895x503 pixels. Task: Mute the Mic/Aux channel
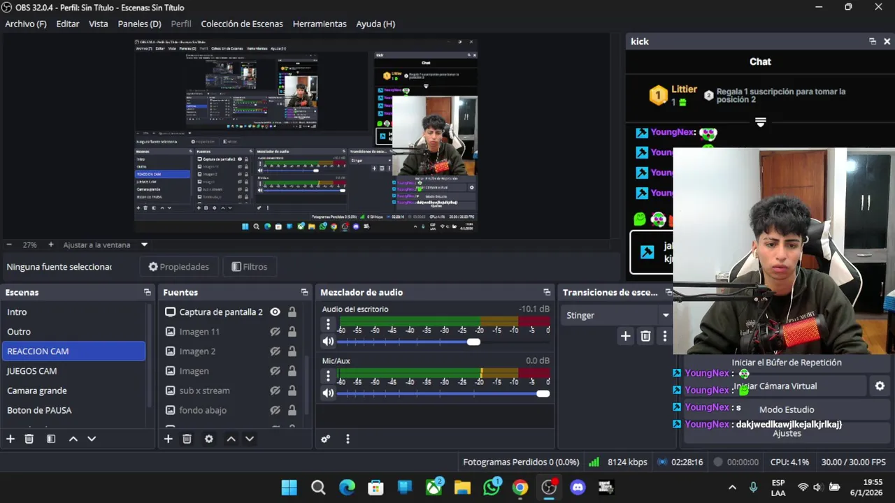point(328,393)
